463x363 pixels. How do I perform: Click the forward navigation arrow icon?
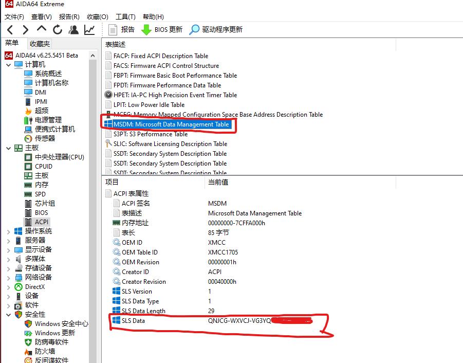[x=25, y=29]
